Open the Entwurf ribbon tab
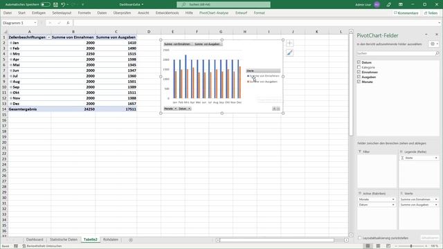 242,13
